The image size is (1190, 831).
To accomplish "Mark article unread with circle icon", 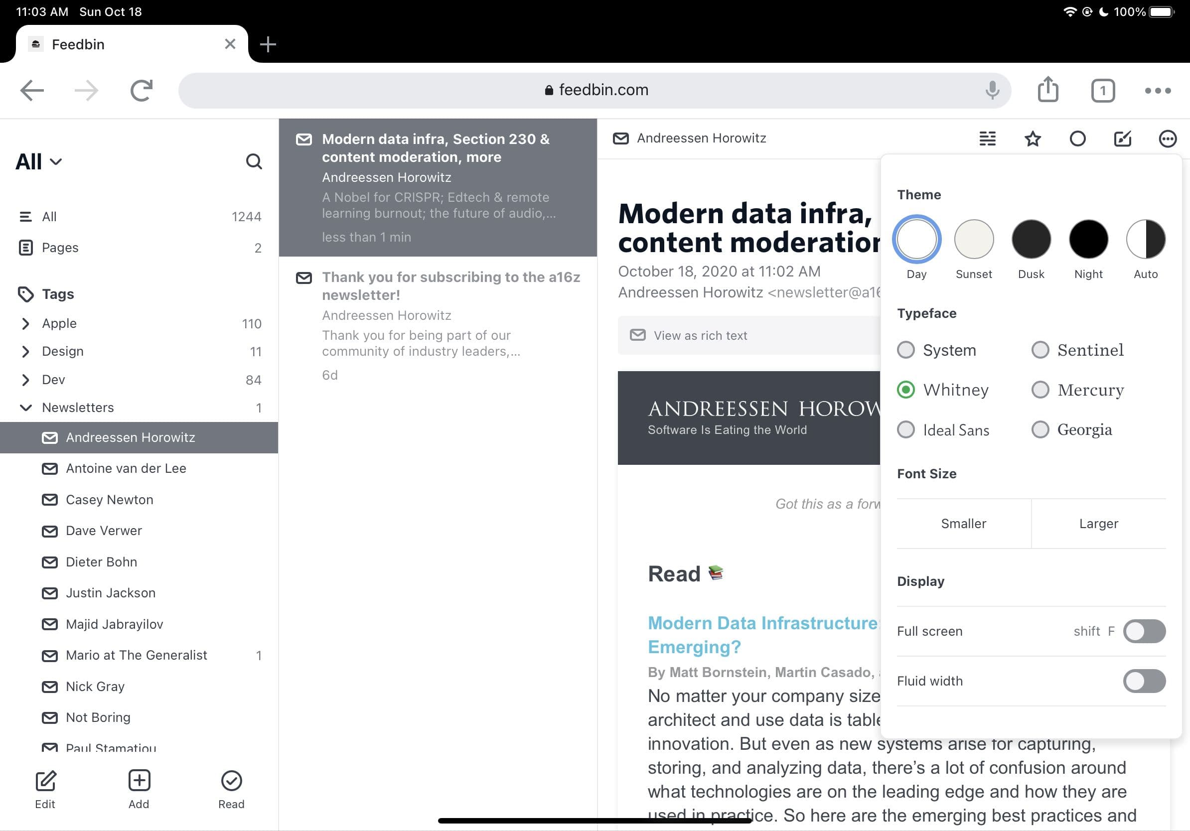I will point(1077,138).
